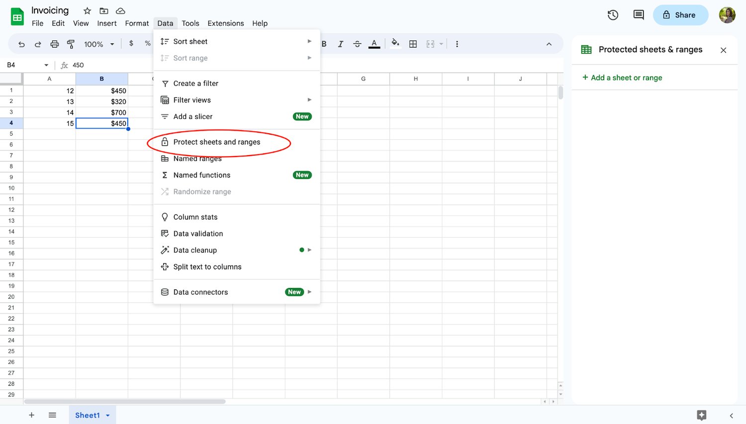The height and width of the screenshot is (424, 746).
Task: Open the Tools menu
Action: pyautogui.click(x=190, y=23)
